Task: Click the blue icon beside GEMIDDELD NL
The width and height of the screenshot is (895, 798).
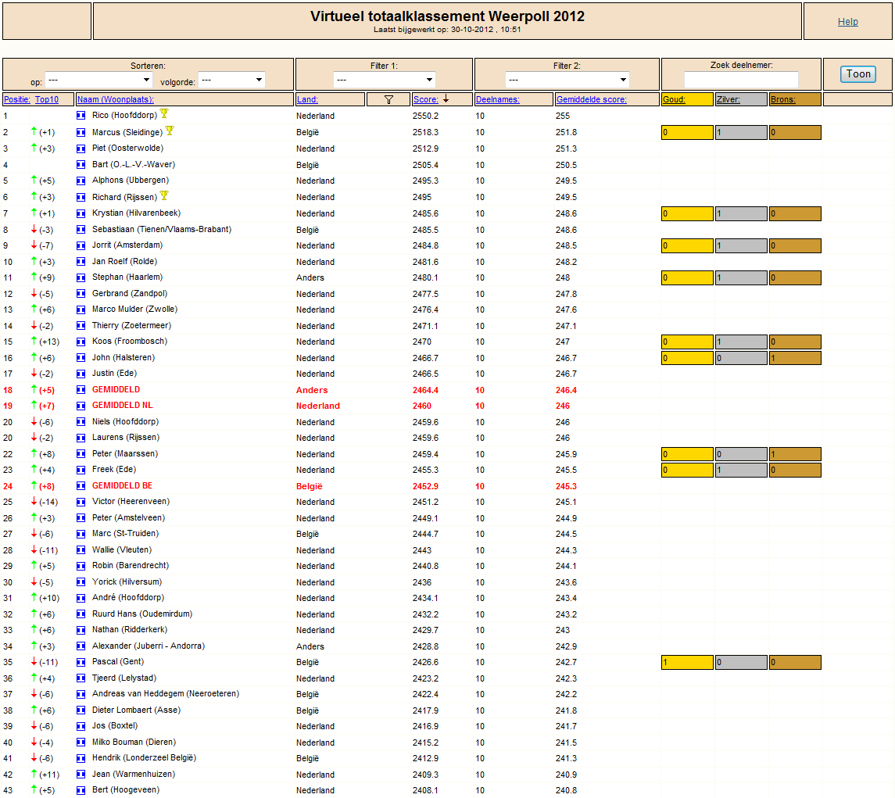Action: pos(81,406)
